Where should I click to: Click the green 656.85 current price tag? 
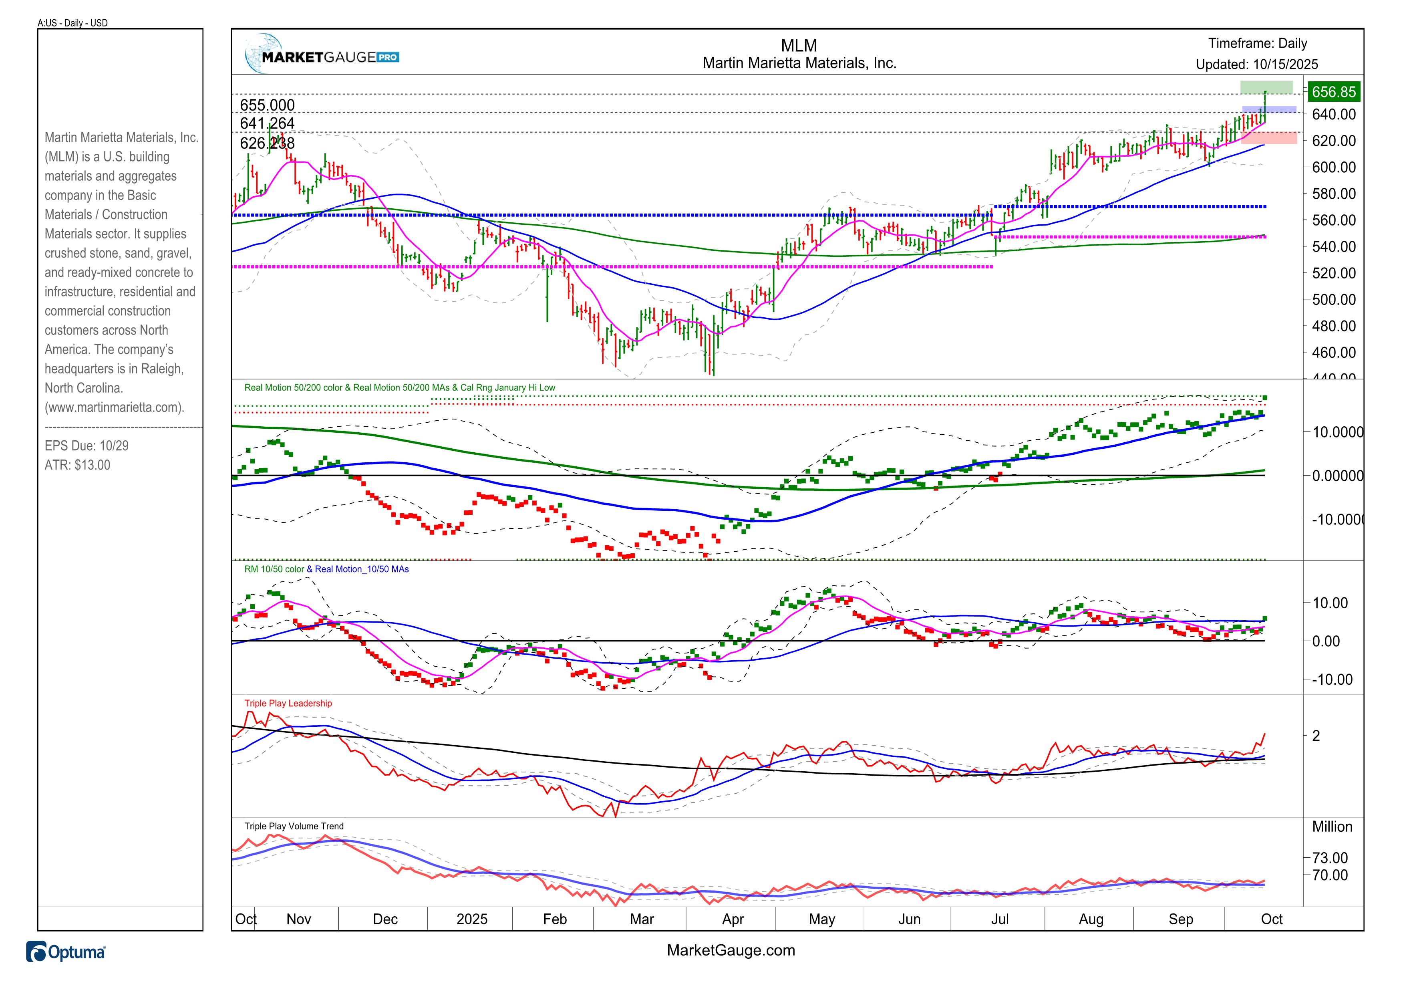click(x=1334, y=92)
